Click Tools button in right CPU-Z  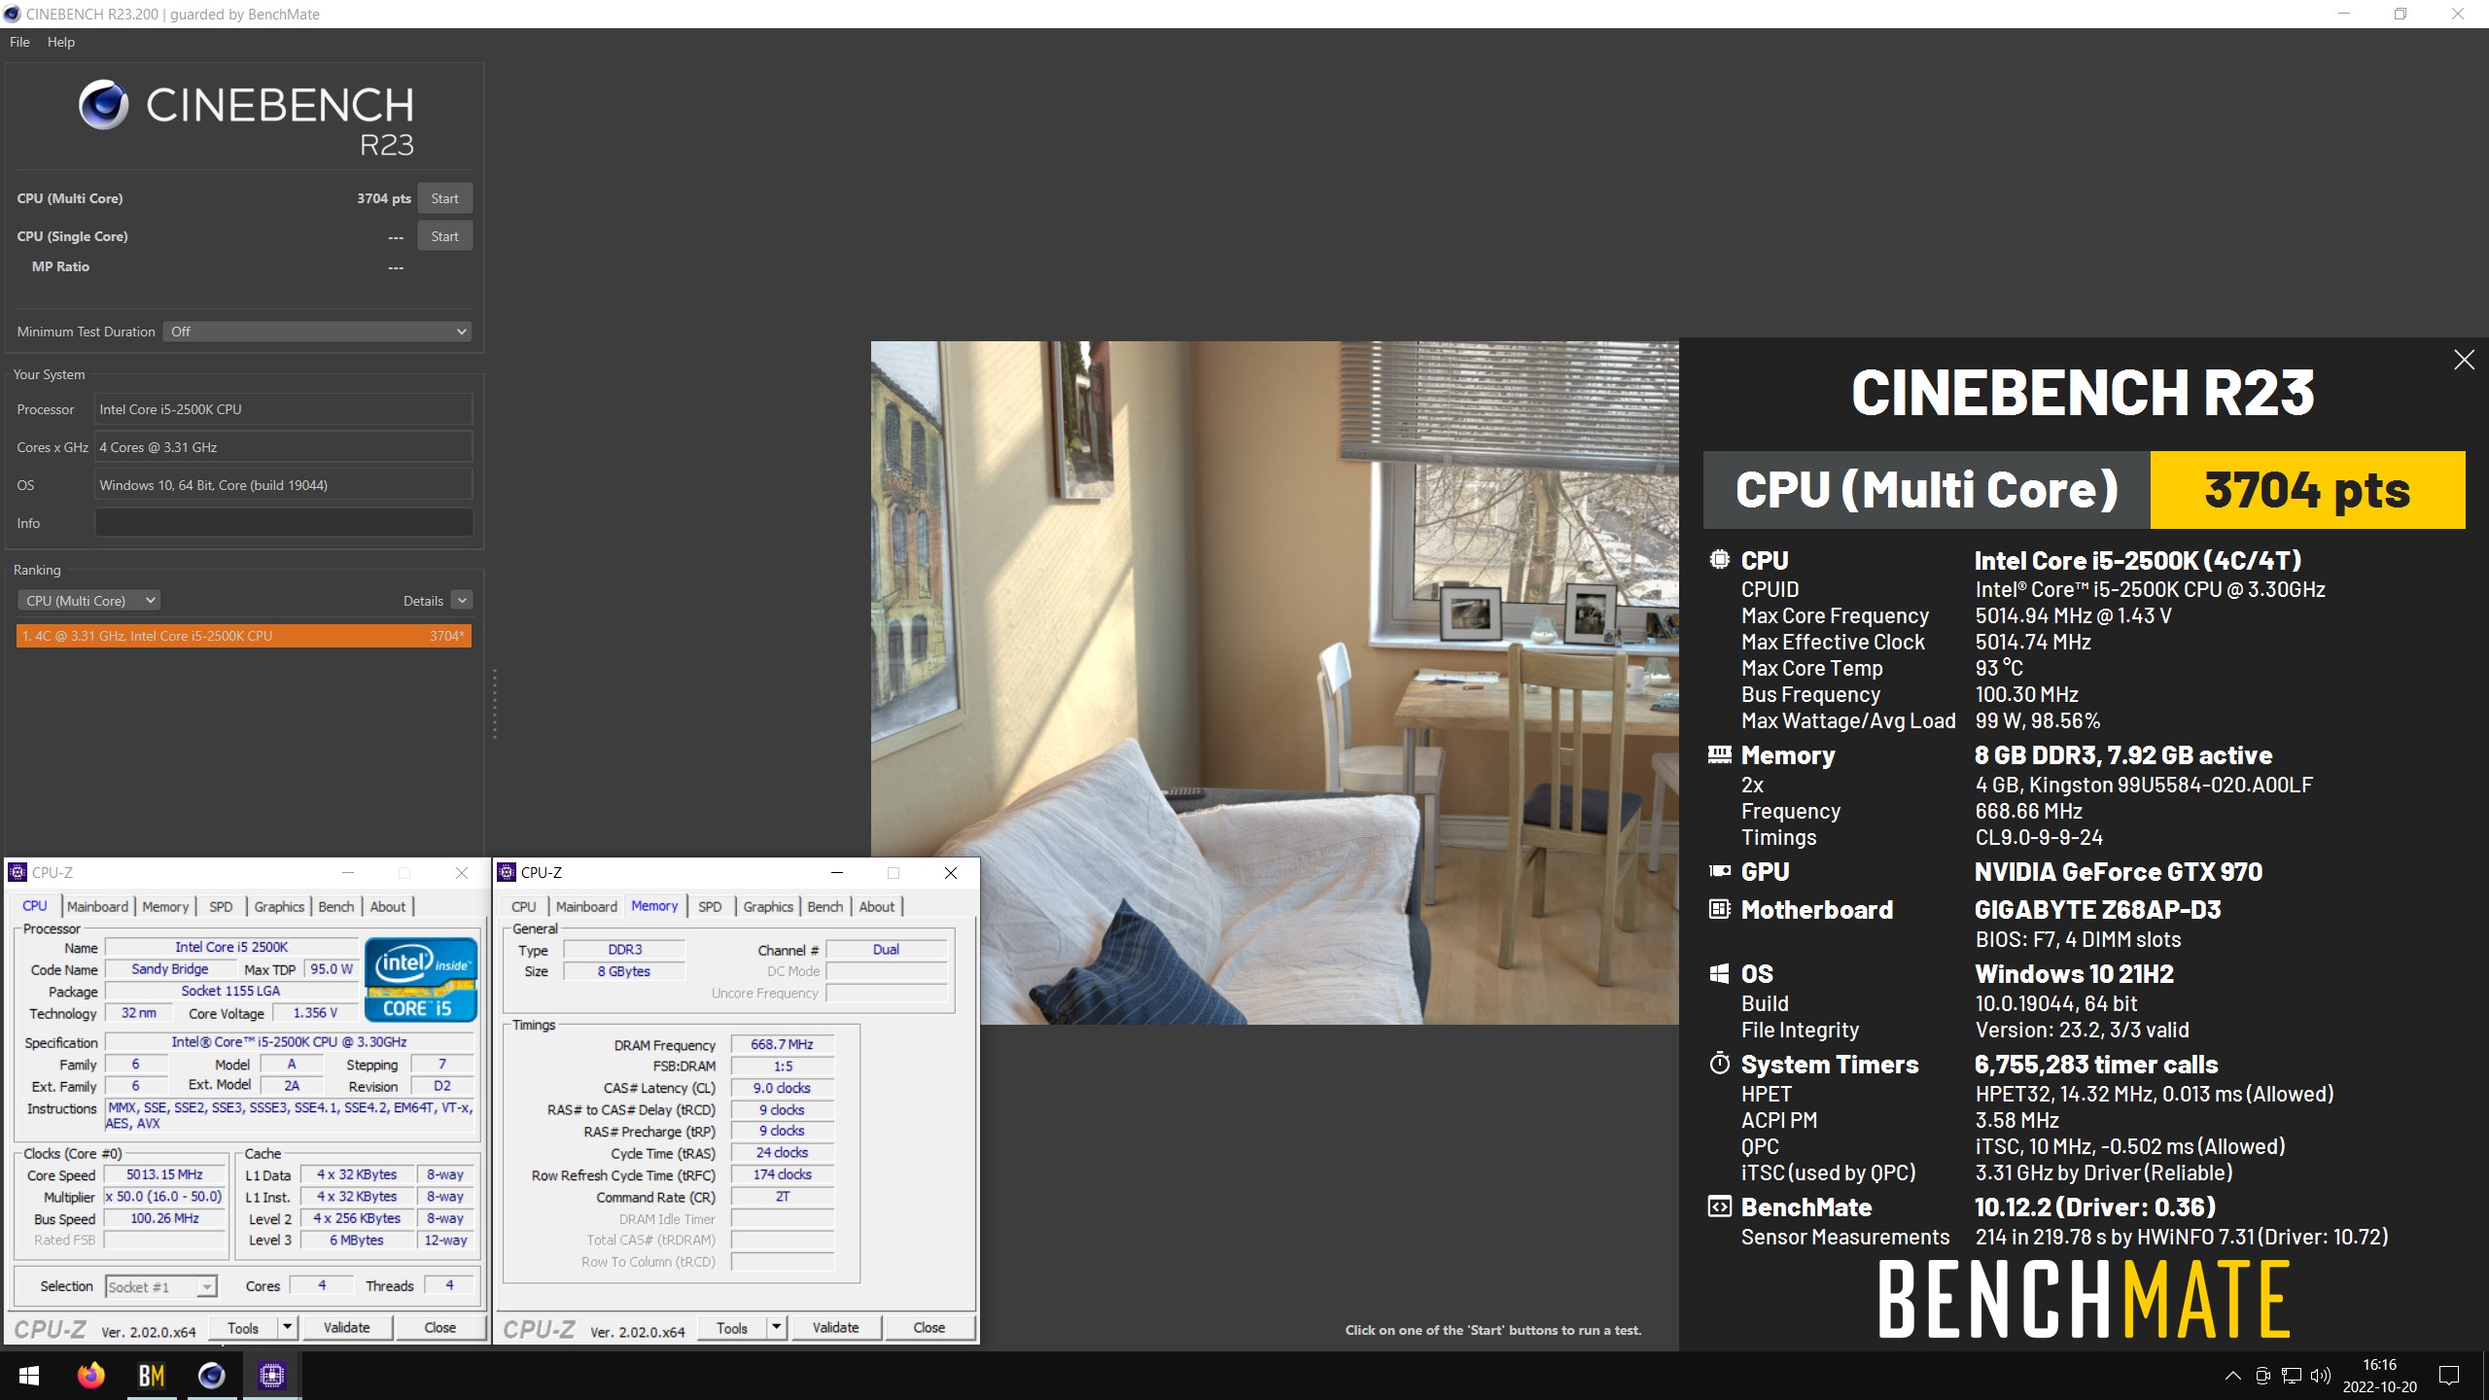click(x=732, y=1328)
